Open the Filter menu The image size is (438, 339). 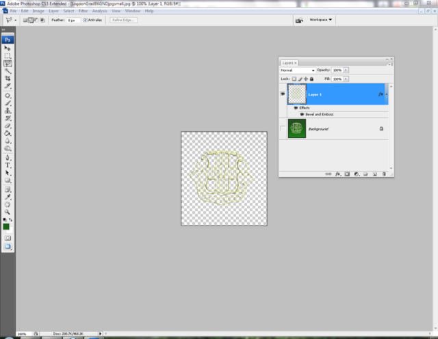pyautogui.click(x=83, y=11)
